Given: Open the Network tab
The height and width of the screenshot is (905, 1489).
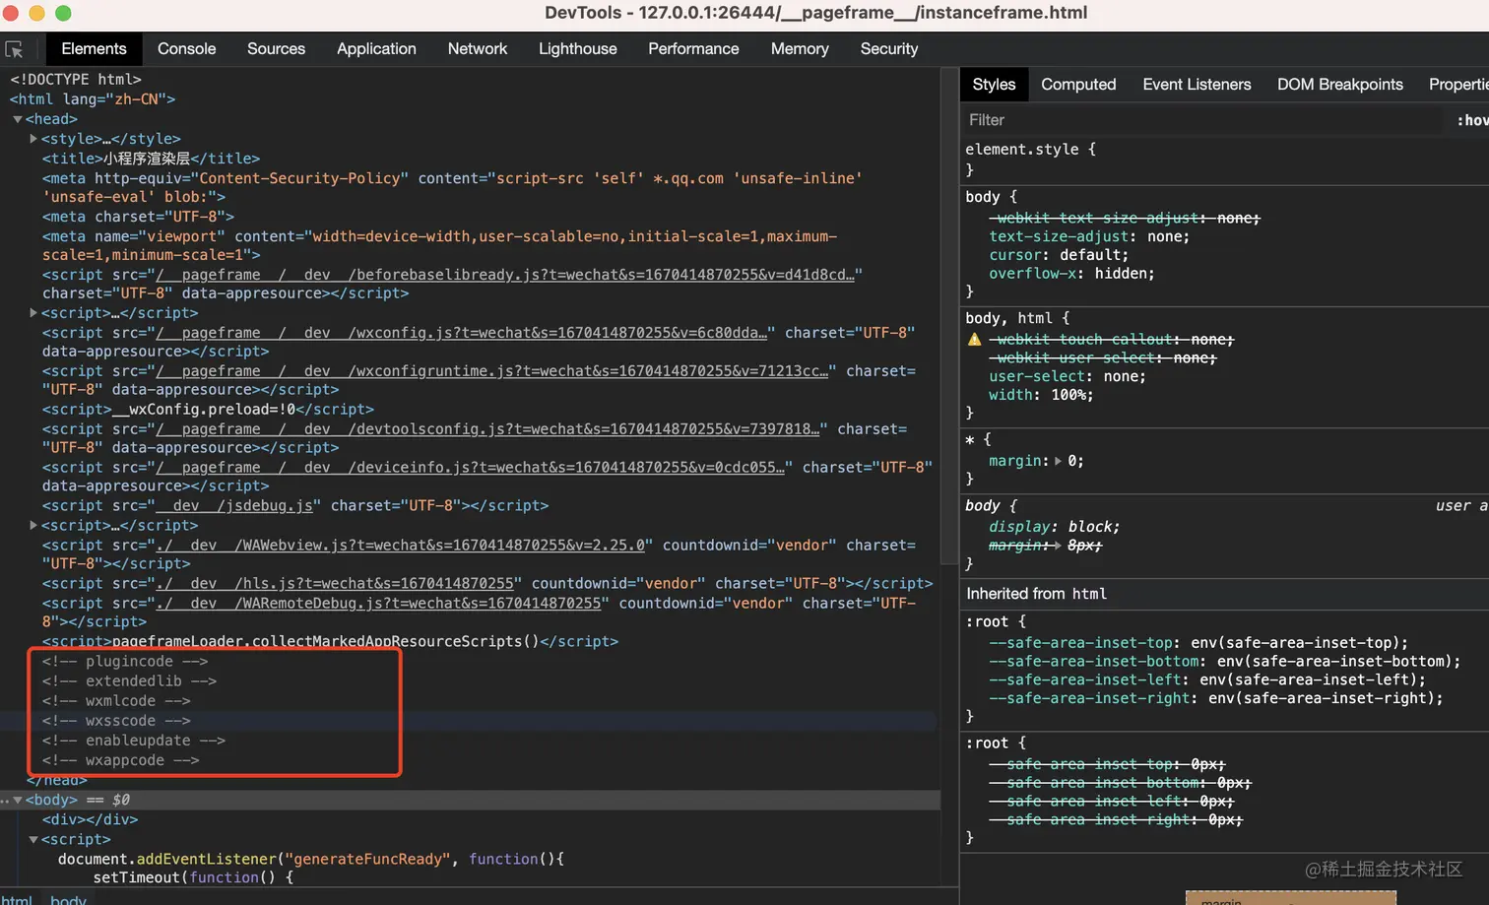Looking at the screenshot, I should coord(478,49).
